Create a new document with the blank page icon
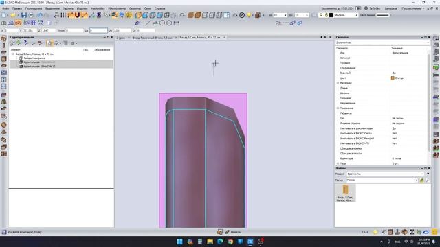This screenshot has width=440, height=247. tap(4, 15)
